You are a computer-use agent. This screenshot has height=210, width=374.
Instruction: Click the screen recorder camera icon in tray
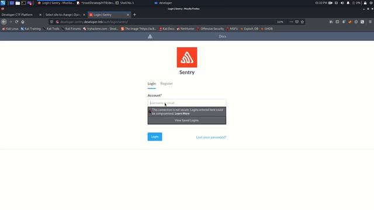click(x=330, y=3)
